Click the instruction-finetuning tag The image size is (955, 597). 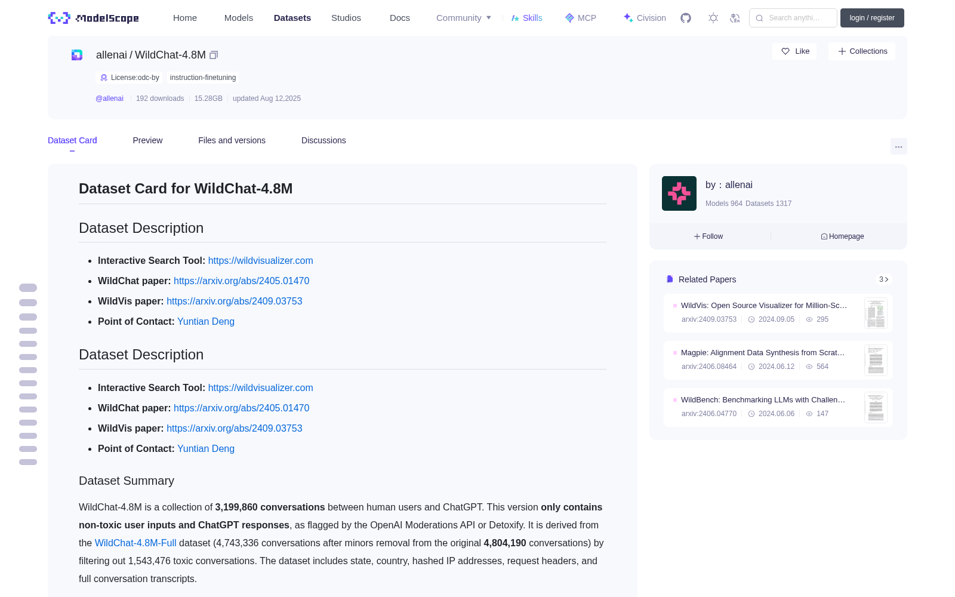[x=203, y=78]
